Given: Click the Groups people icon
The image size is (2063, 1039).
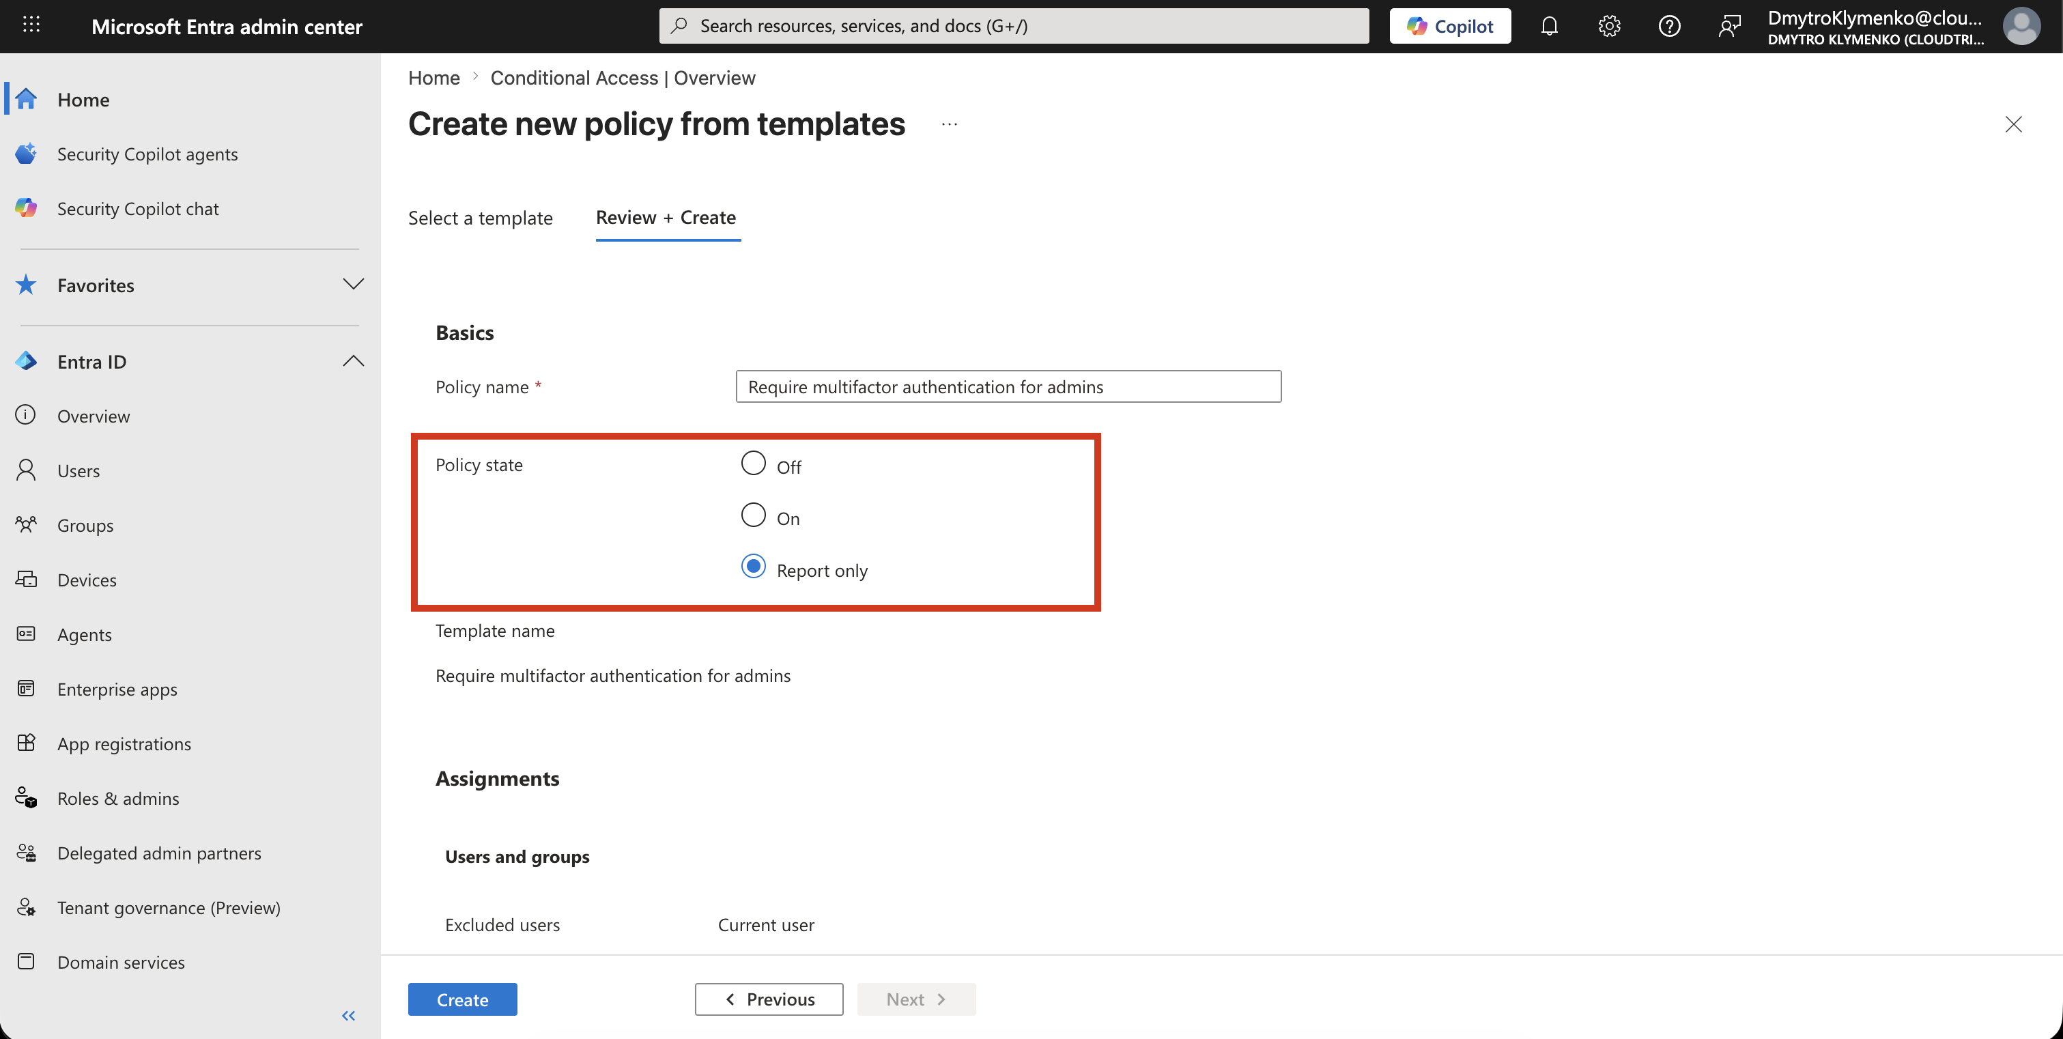Looking at the screenshot, I should click(27, 525).
